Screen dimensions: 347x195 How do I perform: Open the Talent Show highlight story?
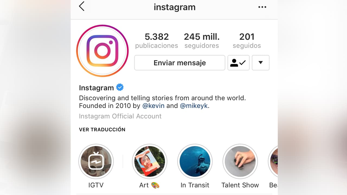pyautogui.click(x=240, y=161)
